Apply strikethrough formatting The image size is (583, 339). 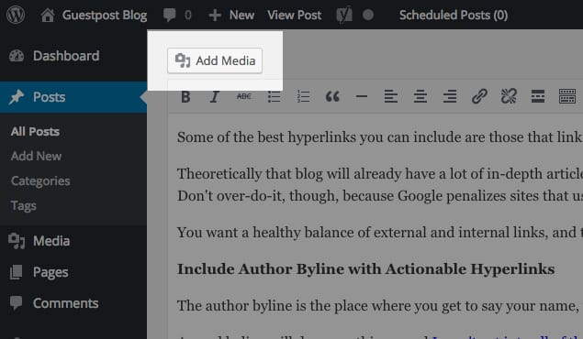click(244, 96)
